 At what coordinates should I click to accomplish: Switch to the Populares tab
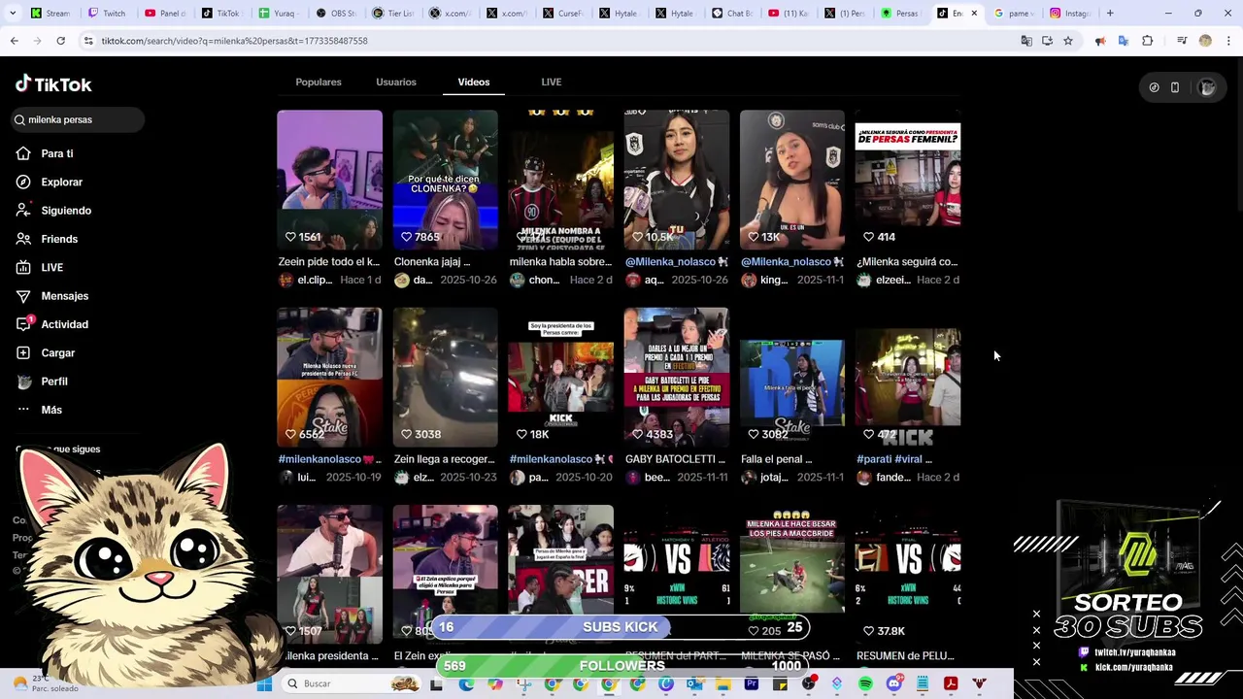(x=319, y=82)
